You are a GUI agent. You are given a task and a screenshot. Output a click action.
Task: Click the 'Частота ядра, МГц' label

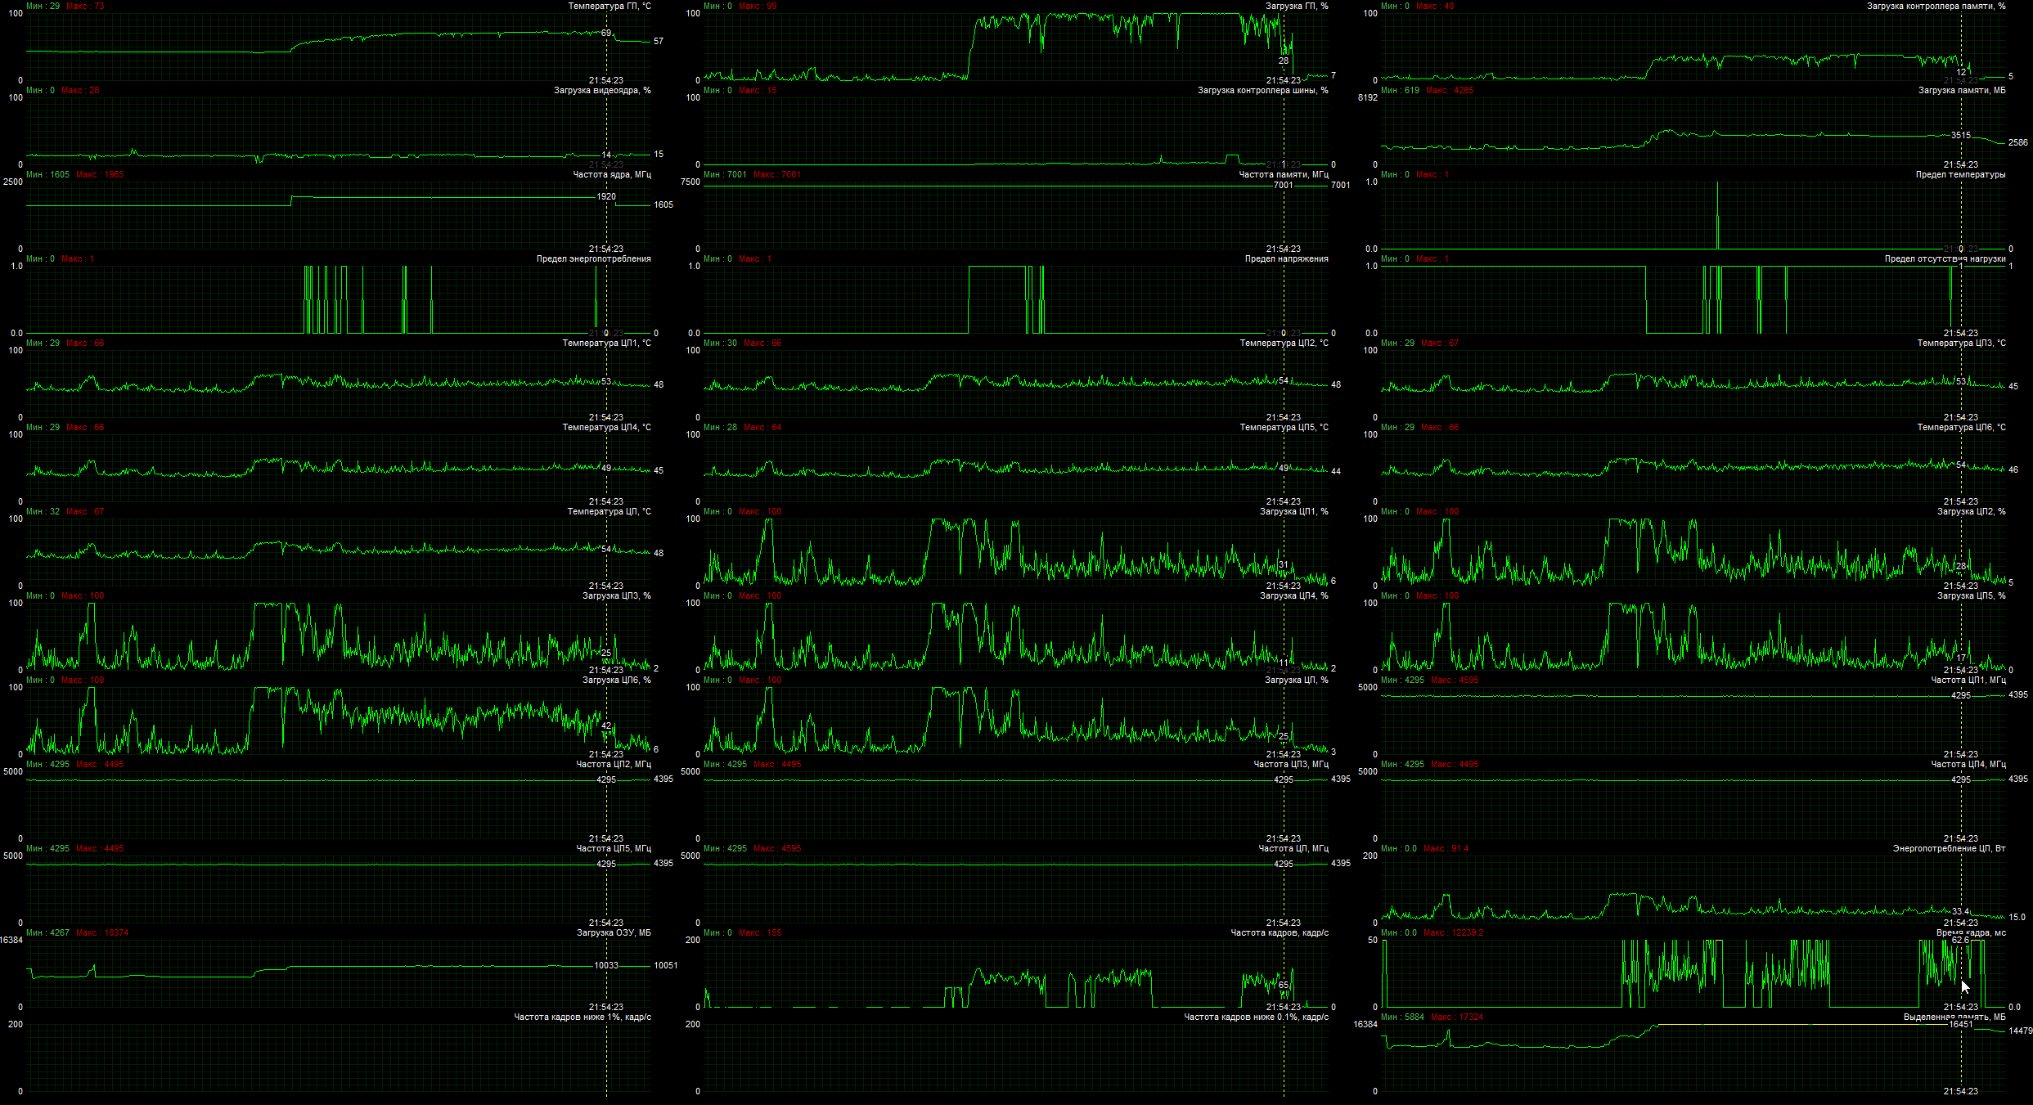tap(612, 174)
